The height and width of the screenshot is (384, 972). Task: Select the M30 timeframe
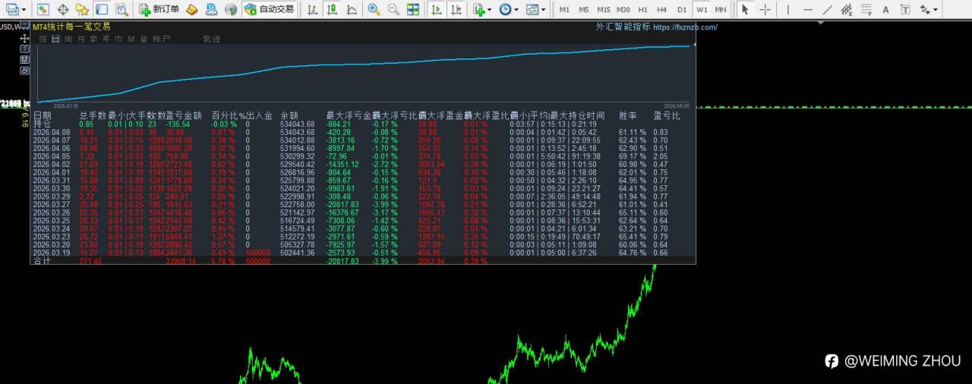pos(623,9)
